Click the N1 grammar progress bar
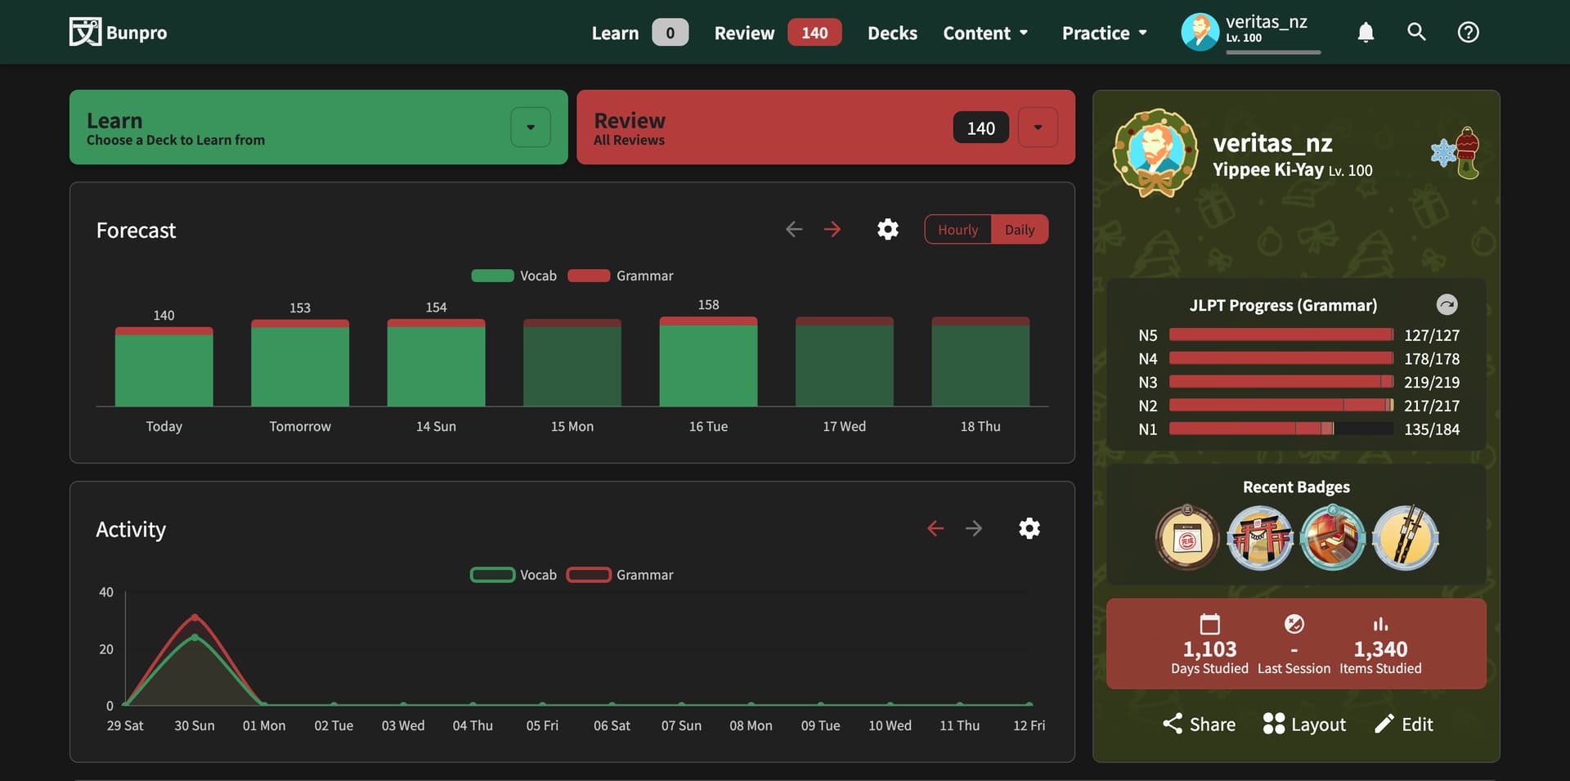This screenshot has height=781, width=1570. (x=1281, y=429)
